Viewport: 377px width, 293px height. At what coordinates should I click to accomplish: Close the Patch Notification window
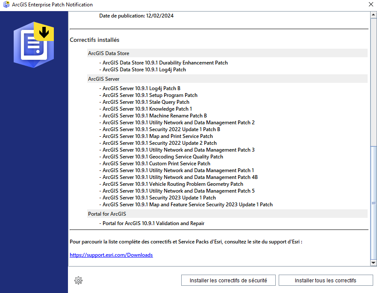(x=371, y=4)
